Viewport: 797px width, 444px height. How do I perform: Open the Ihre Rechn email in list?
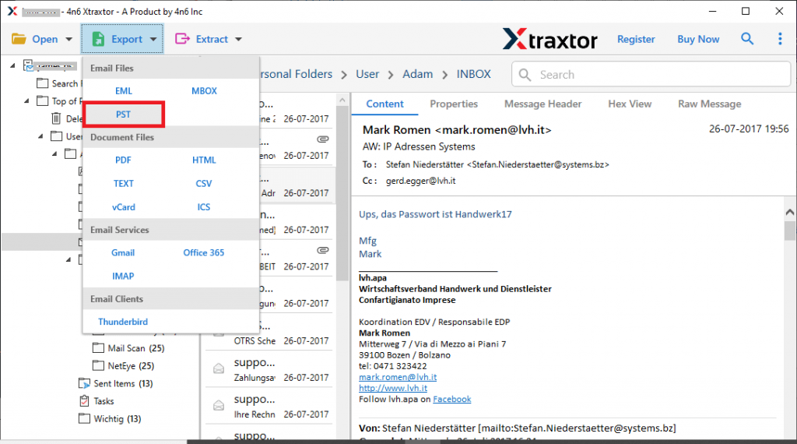[x=269, y=406]
